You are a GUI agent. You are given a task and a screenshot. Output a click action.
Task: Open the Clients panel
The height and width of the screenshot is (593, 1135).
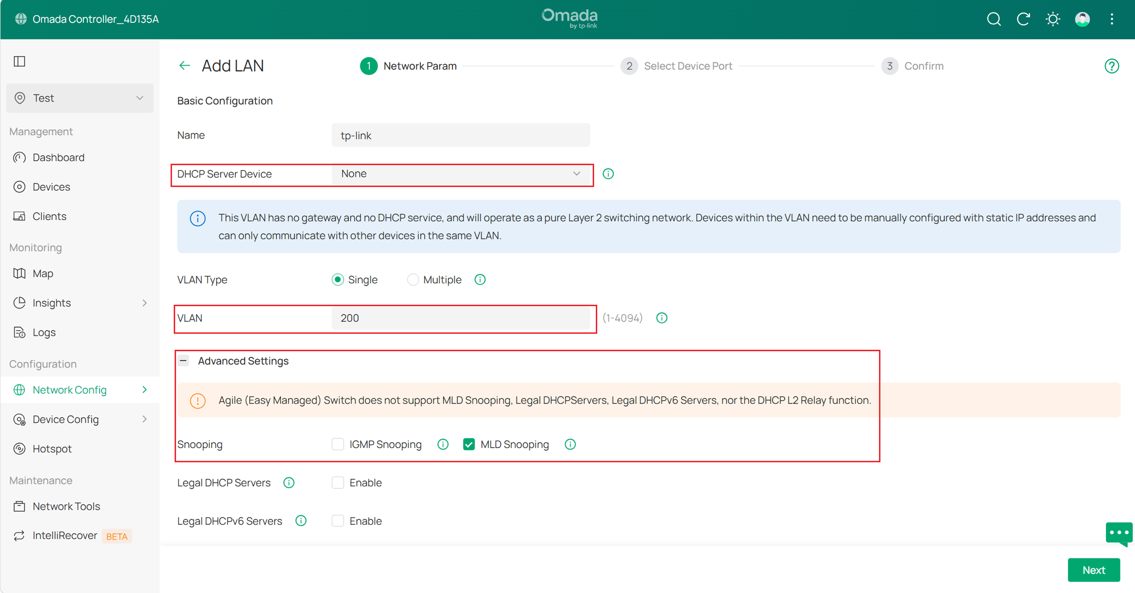click(x=49, y=216)
